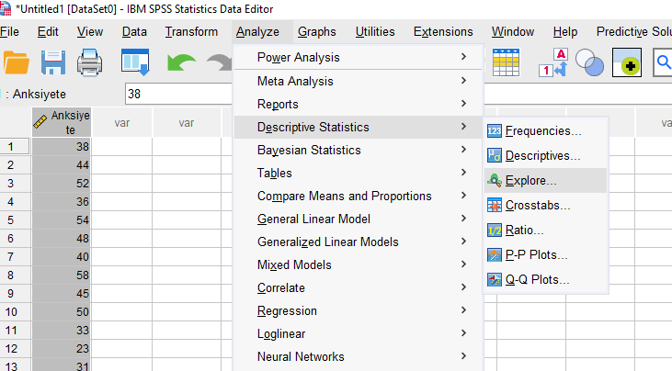Open Crosstabs from the submenu
Image resolution: width=672 pixels, height=371 pixels.
537,206
